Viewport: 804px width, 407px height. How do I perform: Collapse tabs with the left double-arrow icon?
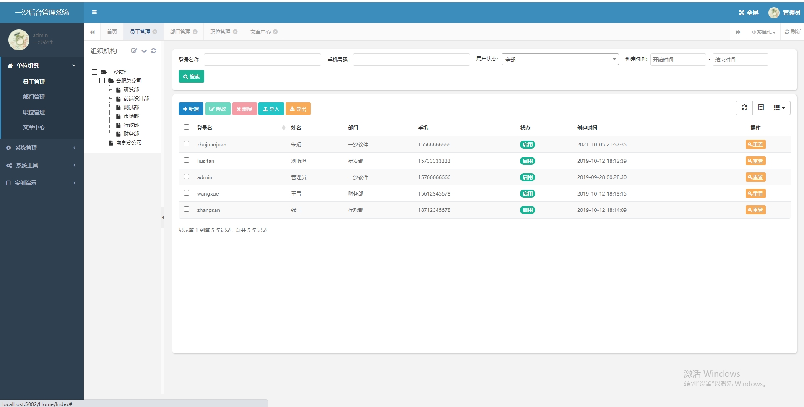[x=93, y=32]
